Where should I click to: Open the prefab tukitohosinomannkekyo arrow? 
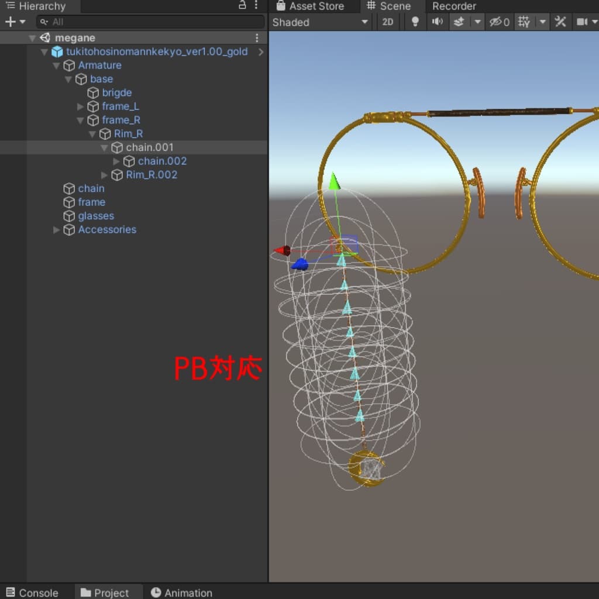pos(261,52)
